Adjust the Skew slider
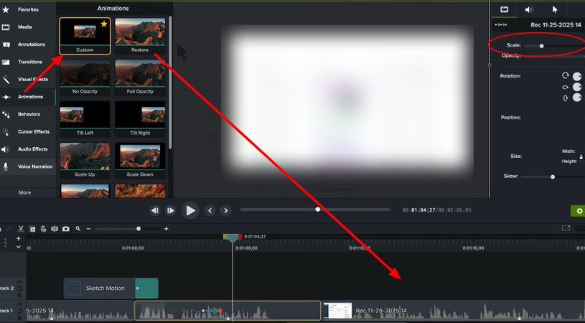 553,177
